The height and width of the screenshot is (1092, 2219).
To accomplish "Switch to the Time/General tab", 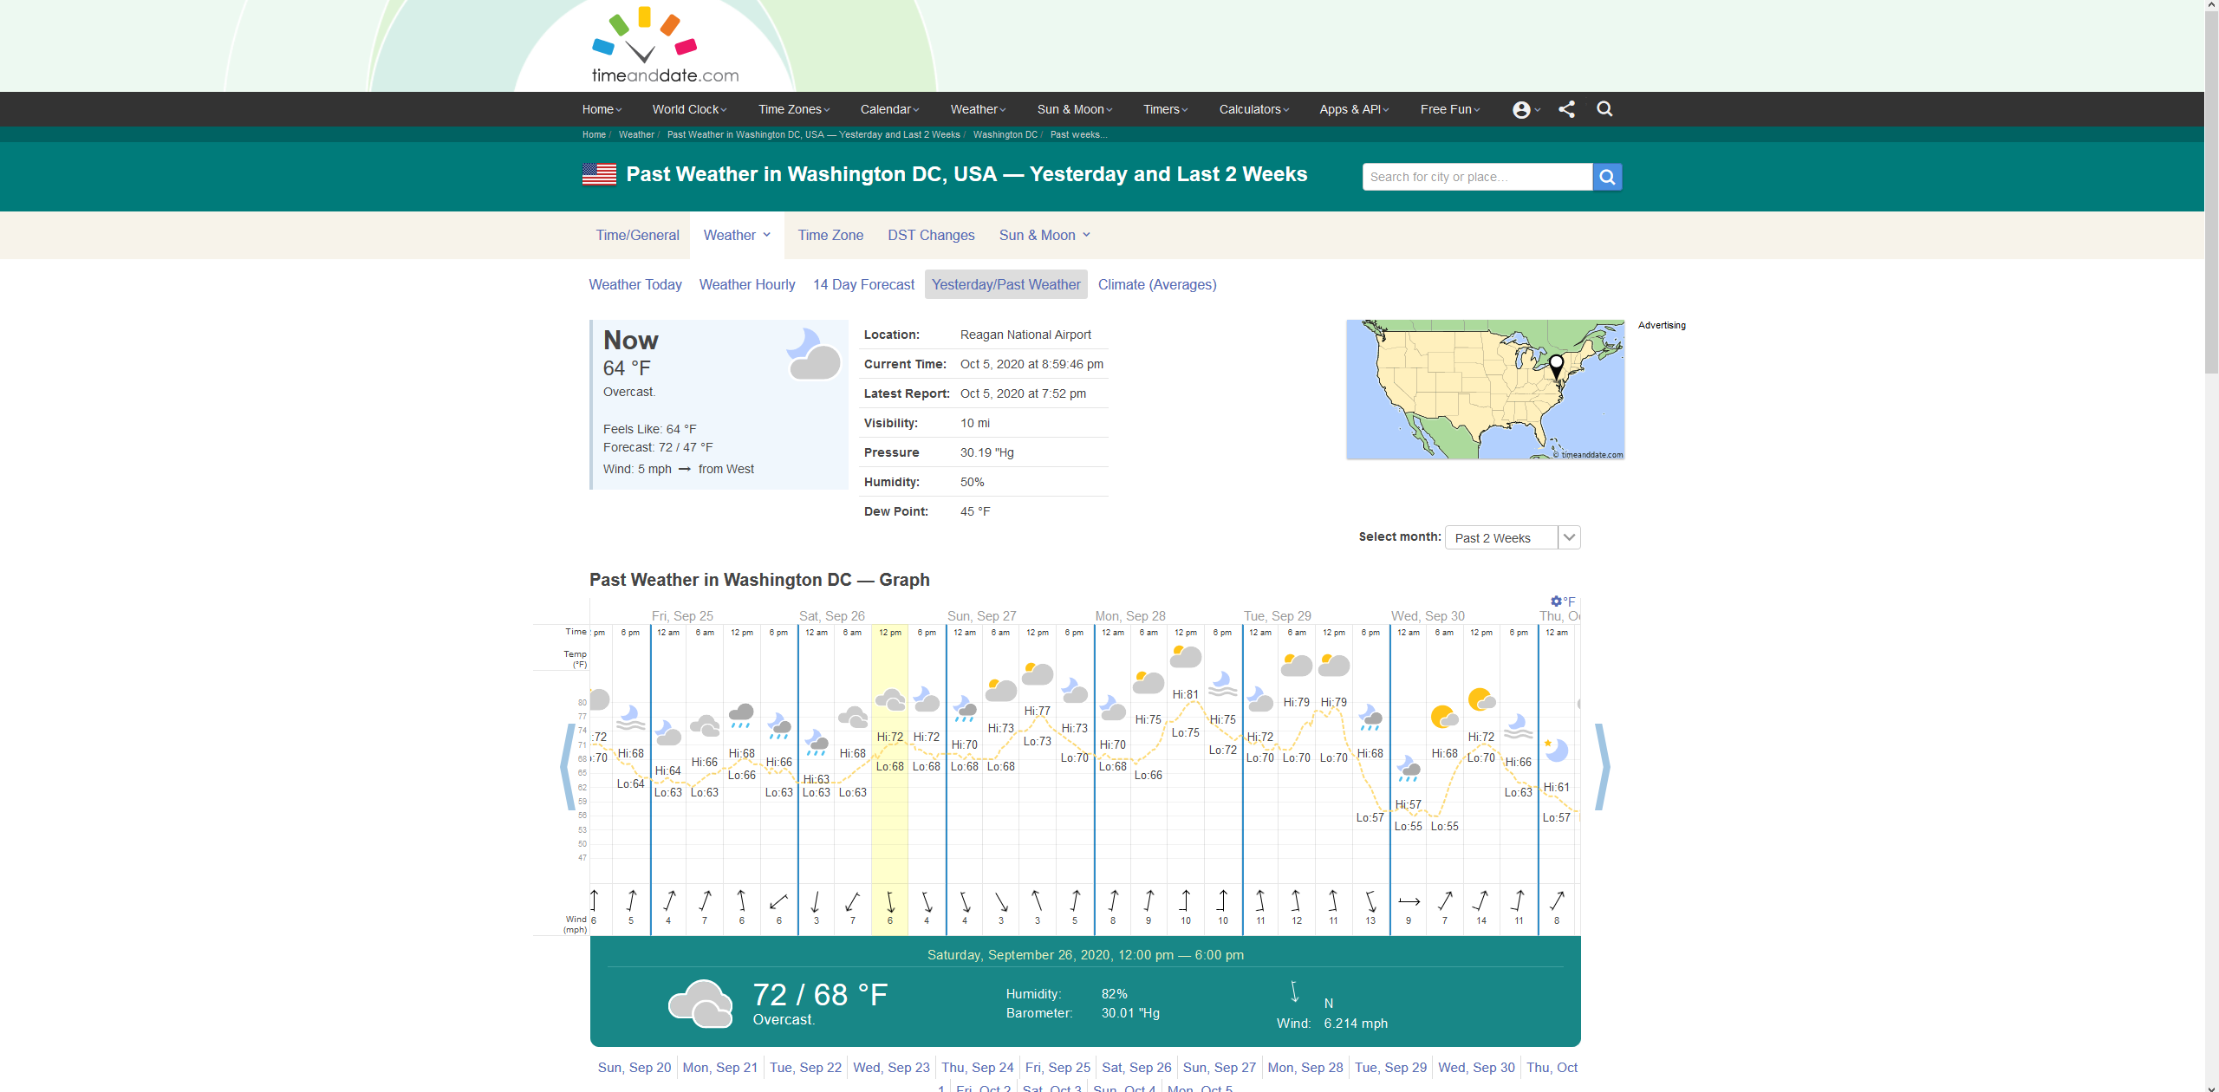I will tap(637, 235).
